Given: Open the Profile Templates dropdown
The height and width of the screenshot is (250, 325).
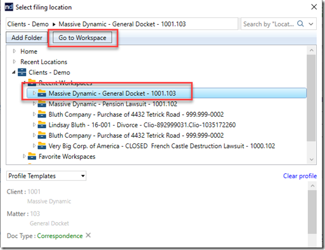Looking at the screenshot, I should [46, 176].
